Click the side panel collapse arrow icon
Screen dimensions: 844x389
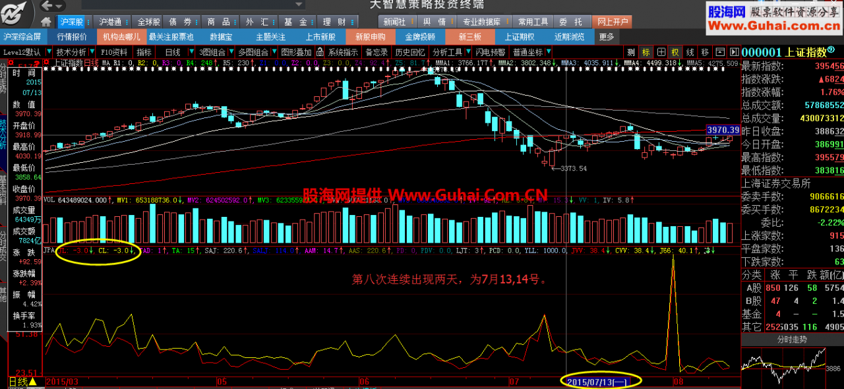coord(733,52)
